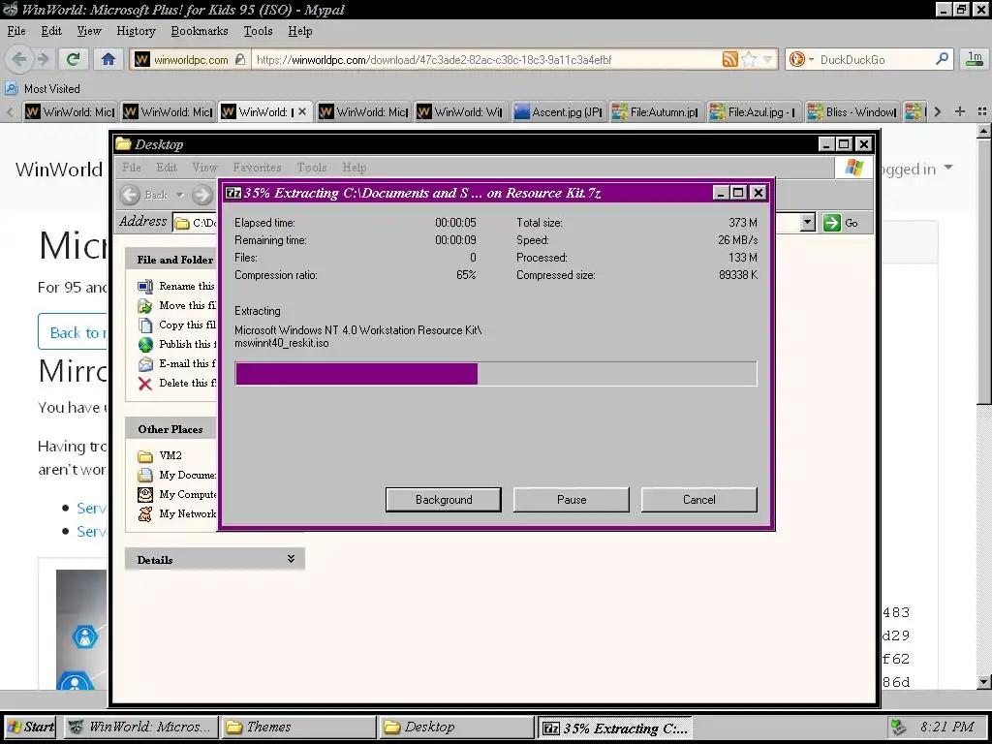The width and height of the screenshot is (992, 744).
Task: Open My Computer under Other Places
Action: pyautogui.click(x=177, y=494)
